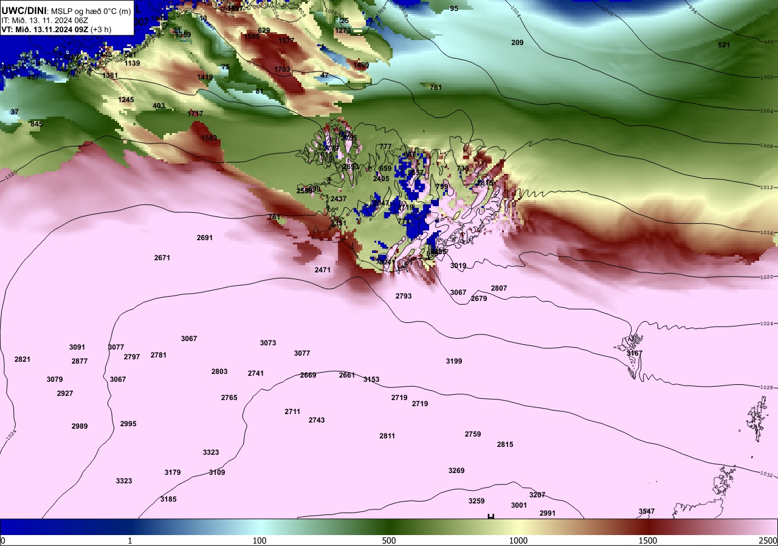Click the map value '845'
The height and width of the screenshot is (546, 778).
click(x=36, y=124)
